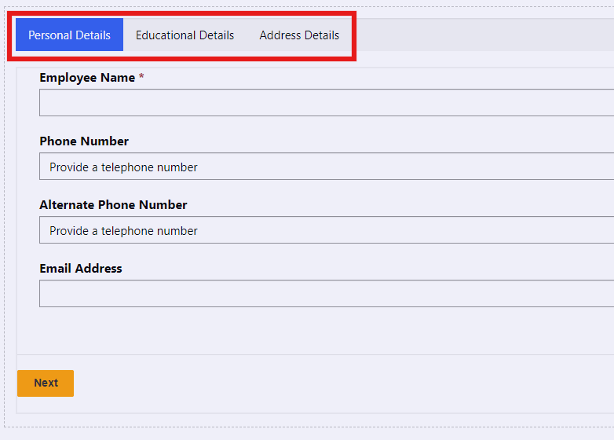This screenshot has height=440, width=614.
Task: Click the divider line above the Next button
Action: point(314,355)
